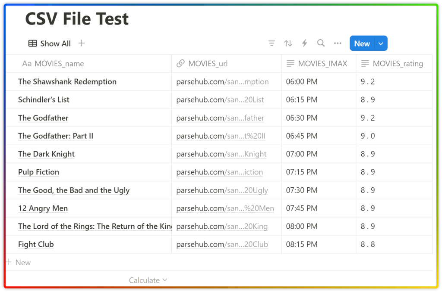Select the 07:15 PM cell
This screenshot has width=442, height=292.
pos(319,172)
